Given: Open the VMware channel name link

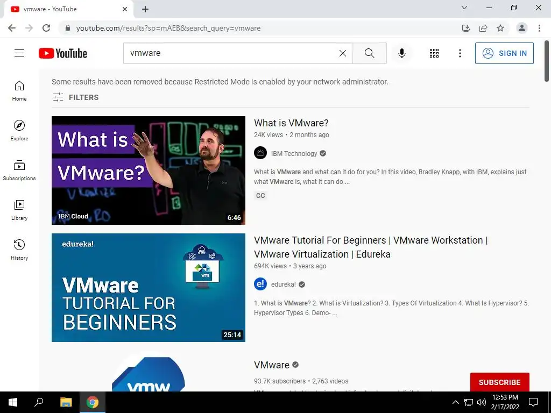Looking at the screenshot, I should point(272,365).
